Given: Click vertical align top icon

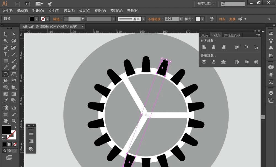Looking at the screenshot, I should point(237,47).
